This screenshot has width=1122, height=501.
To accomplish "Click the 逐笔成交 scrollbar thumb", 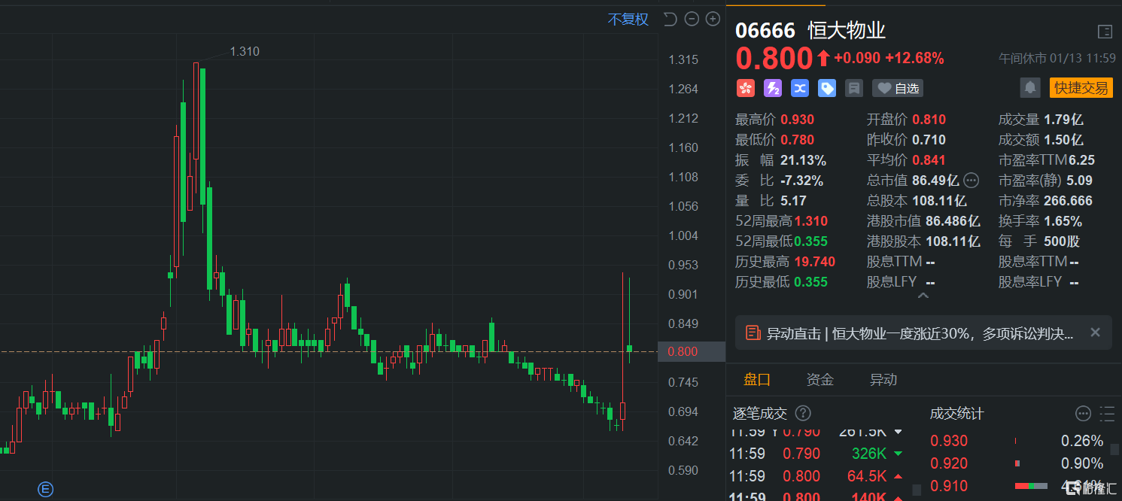I will [917, 490].
